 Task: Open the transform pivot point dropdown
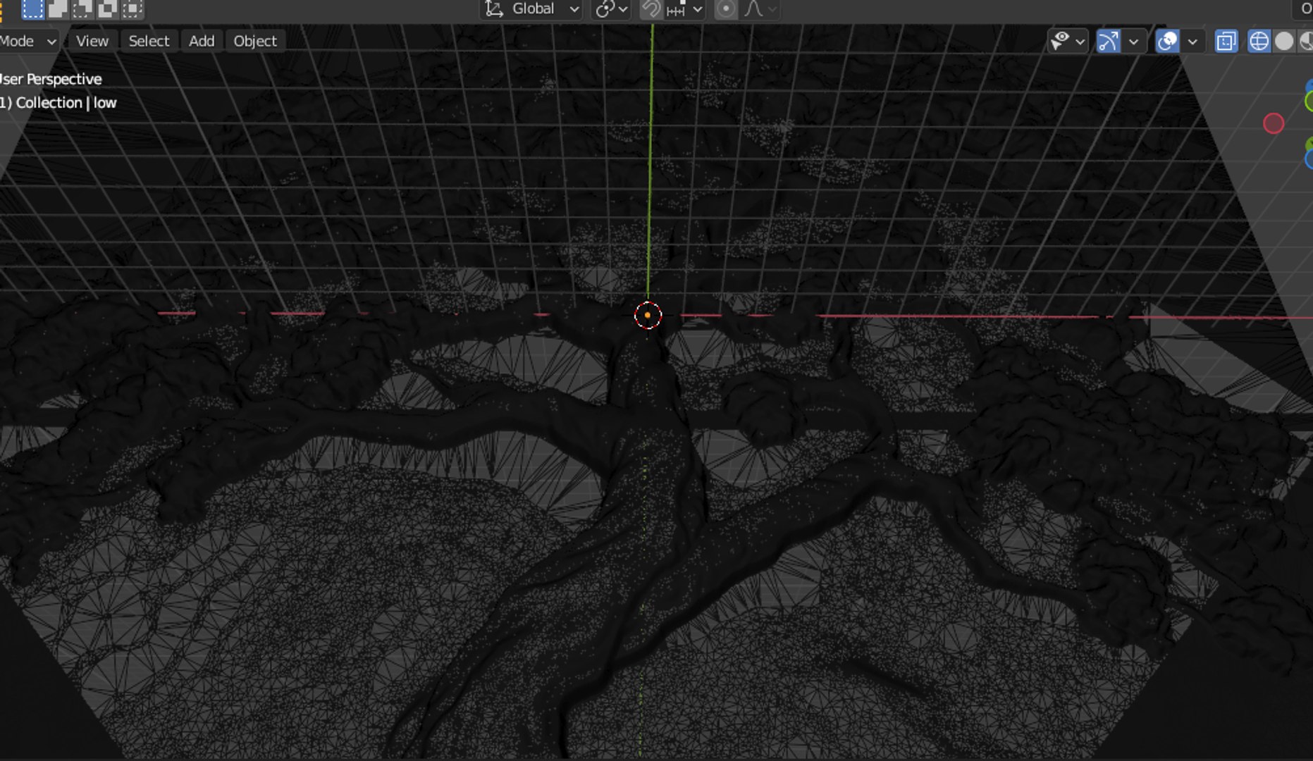coord(610,9)
